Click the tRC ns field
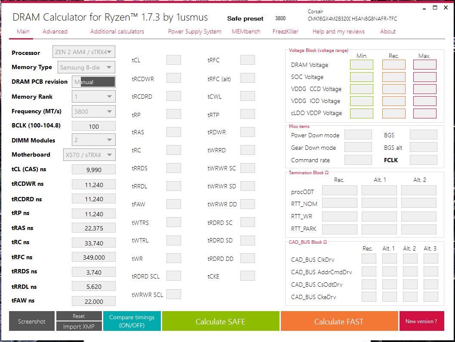The image size is (455, 342). tap(93, 243)
